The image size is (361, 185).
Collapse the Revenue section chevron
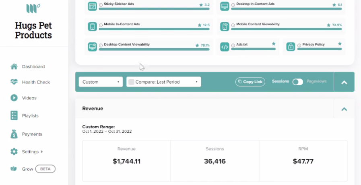click(344, 109)
